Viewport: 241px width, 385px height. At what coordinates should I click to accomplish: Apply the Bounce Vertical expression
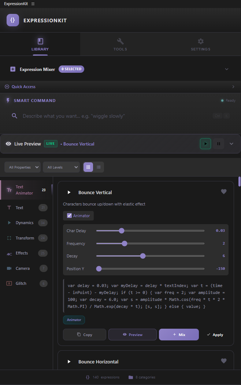pyautogui.click(x=215, y=335)
